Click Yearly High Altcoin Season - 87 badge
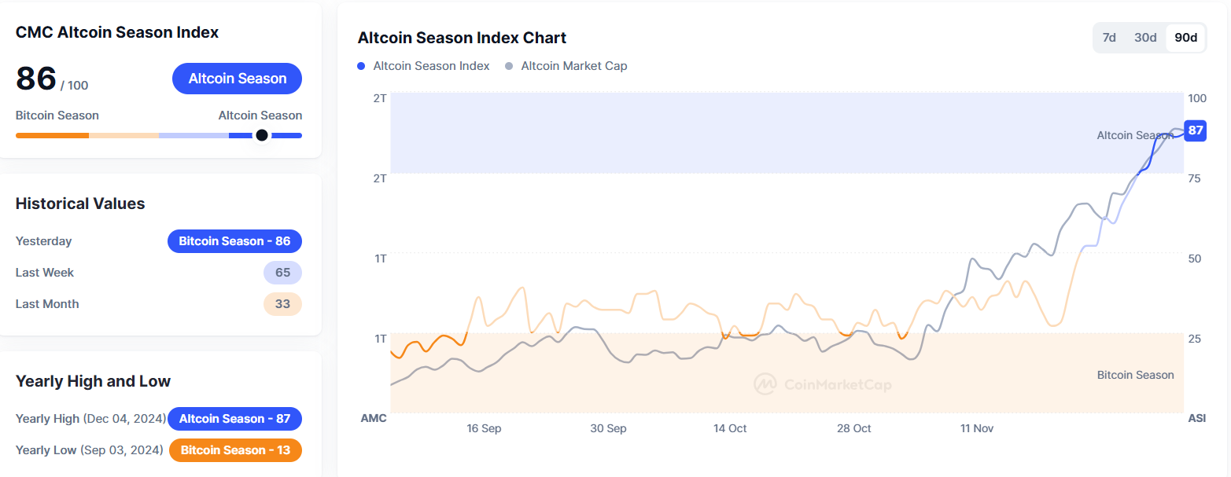1231x477 pixels. click(x=234, y=419)
